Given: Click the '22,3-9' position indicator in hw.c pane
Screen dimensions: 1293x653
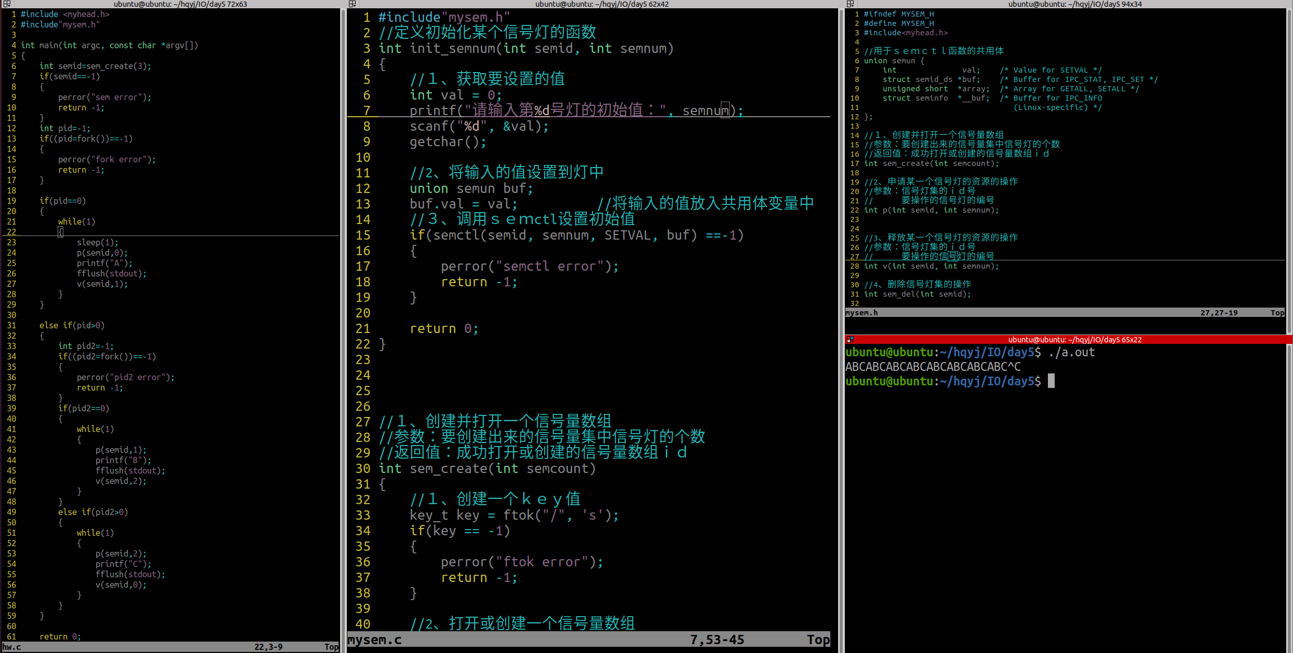Looking at the screenshot, I should pyautogui.click(x=268, y=647).
